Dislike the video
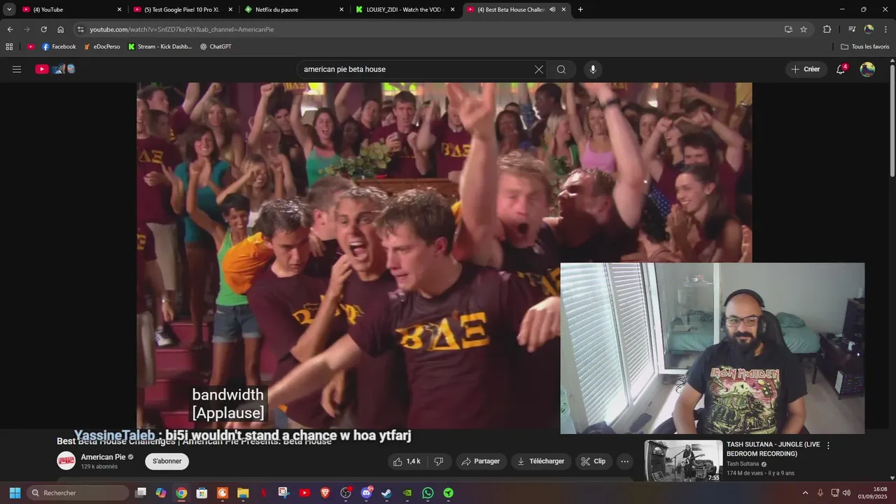Viewport: 896px width, 504px height. (x=439, y=461)
